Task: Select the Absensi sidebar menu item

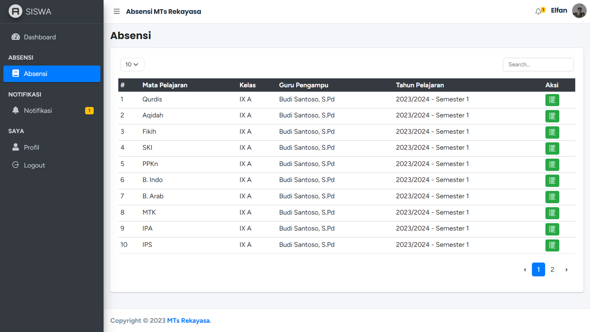Action: (x=52, y=74)
